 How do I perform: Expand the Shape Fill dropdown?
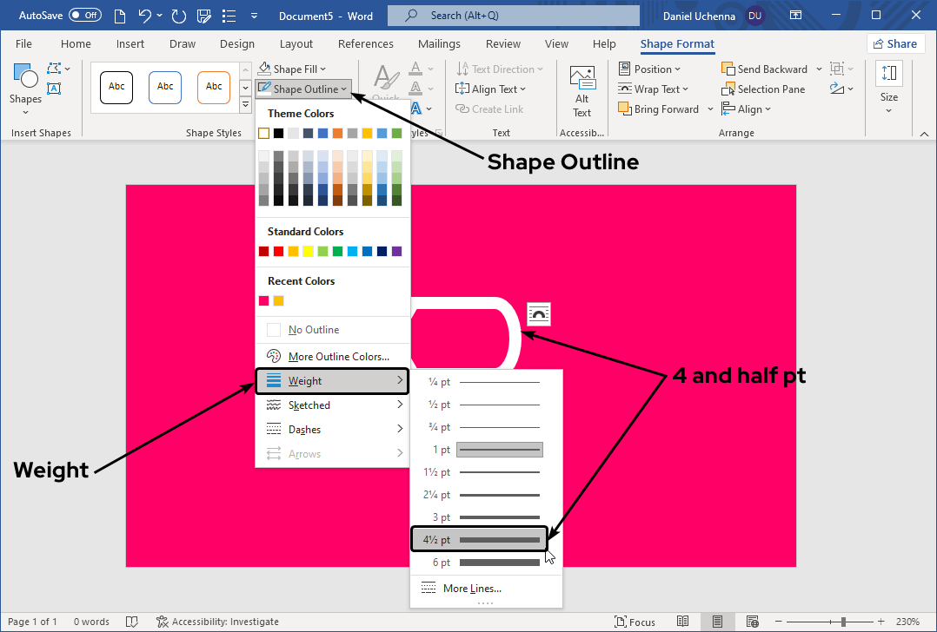(292, 69)
